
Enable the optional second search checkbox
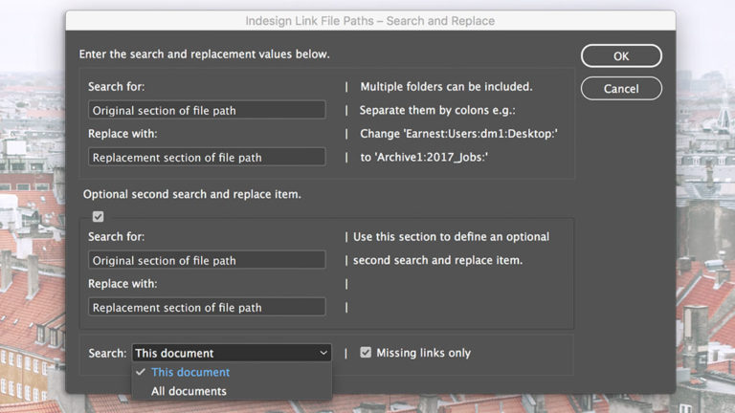click(98, 217)
